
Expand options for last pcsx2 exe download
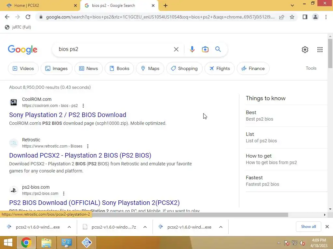[x=221, y=227]
